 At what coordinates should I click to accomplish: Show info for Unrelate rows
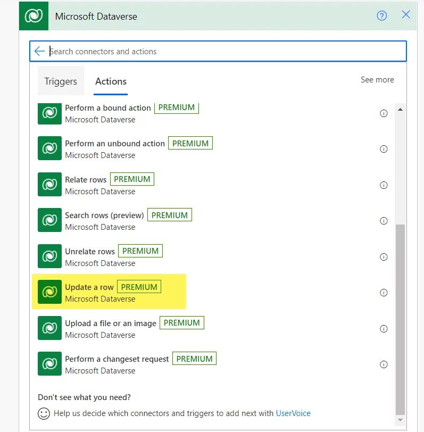(x=384, y=257)
